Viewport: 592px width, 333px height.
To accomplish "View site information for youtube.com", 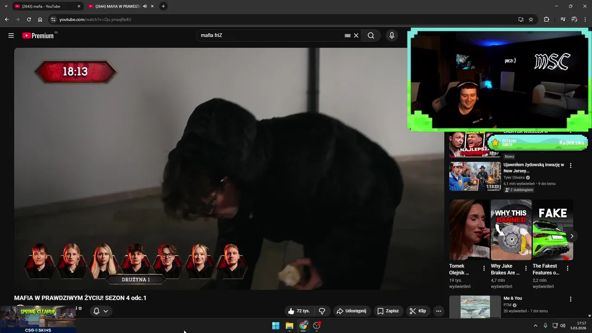I will [x=53, y=19].
